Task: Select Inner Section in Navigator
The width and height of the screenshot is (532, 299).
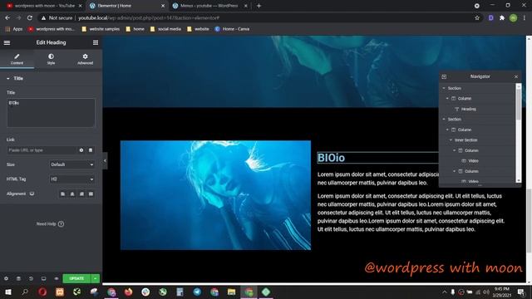Action: (465, 140)
